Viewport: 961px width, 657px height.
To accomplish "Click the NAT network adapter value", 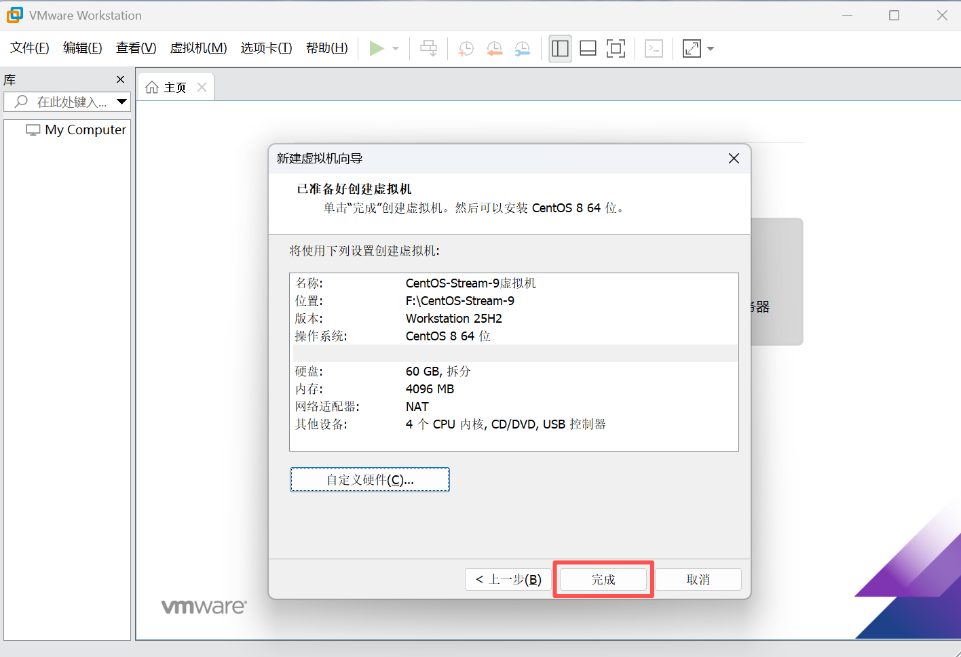I will pyautogui.click(x=417, y=406).
